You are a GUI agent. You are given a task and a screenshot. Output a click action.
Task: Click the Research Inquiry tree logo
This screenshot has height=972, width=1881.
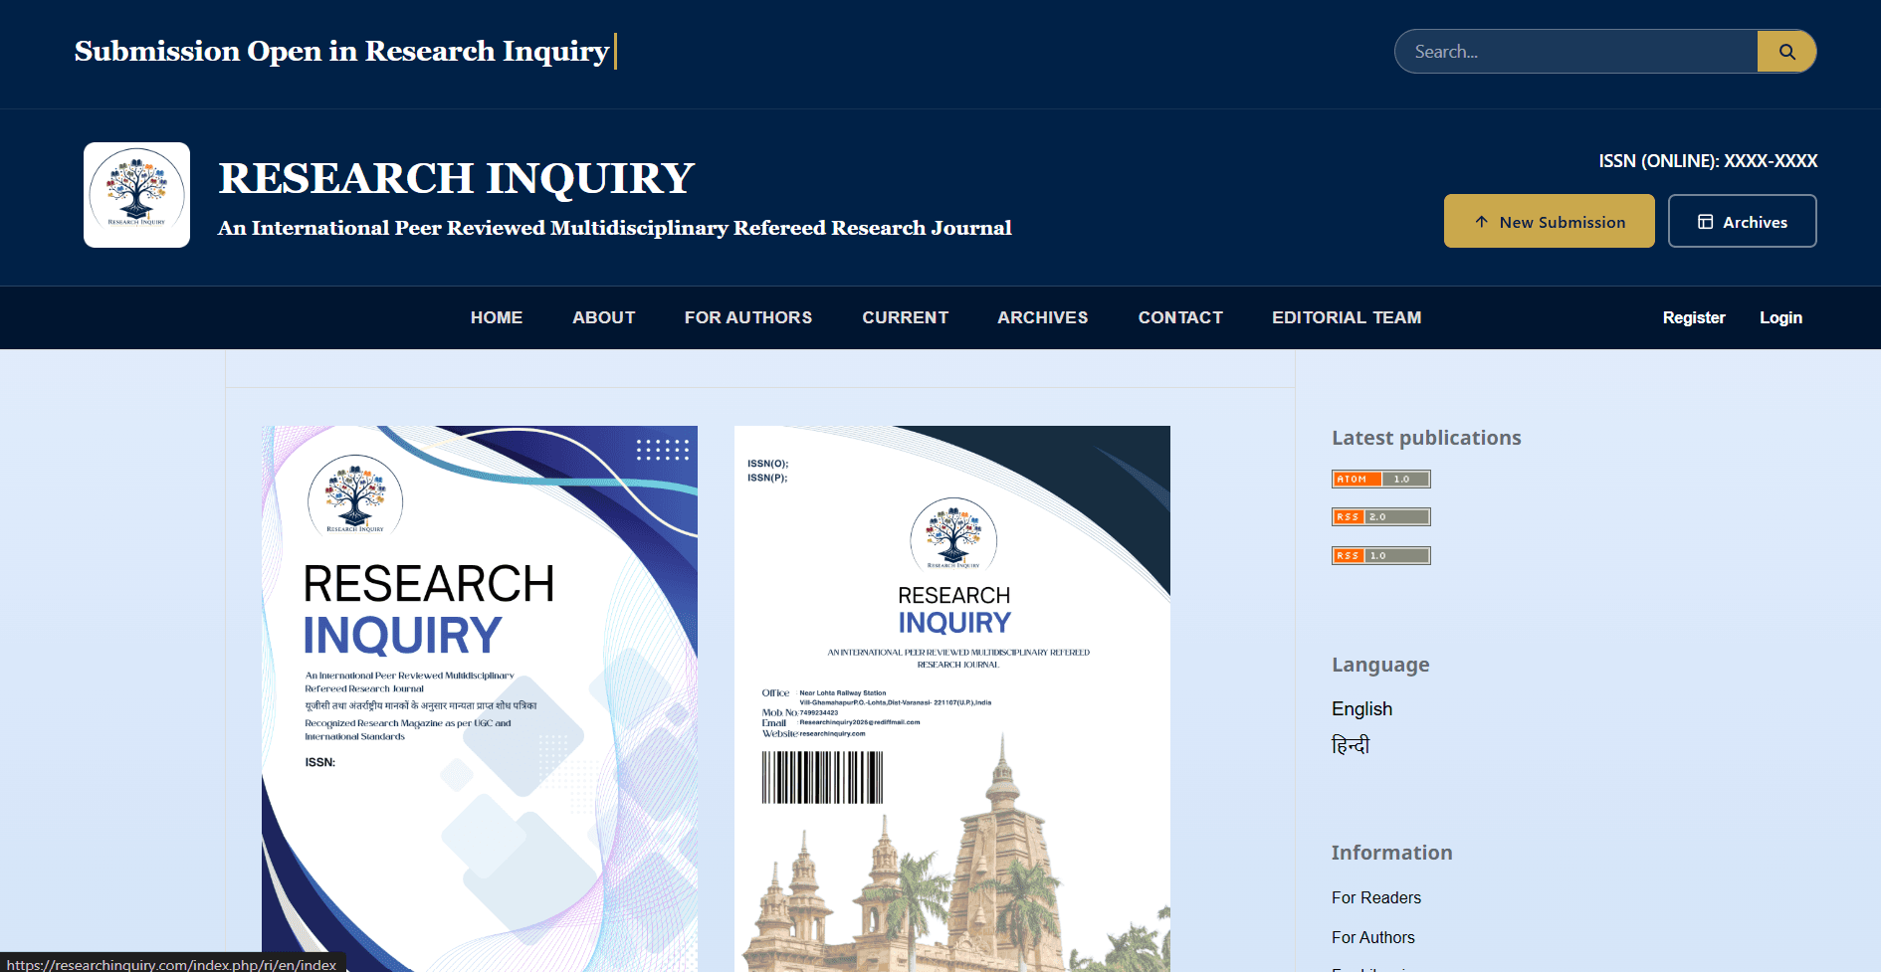tap(136, 195)
